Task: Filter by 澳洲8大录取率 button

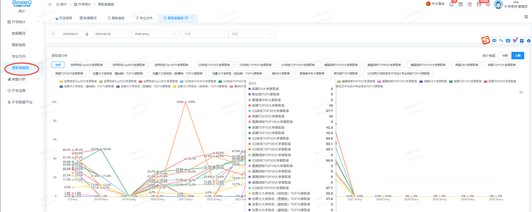Action: point(281,74)
